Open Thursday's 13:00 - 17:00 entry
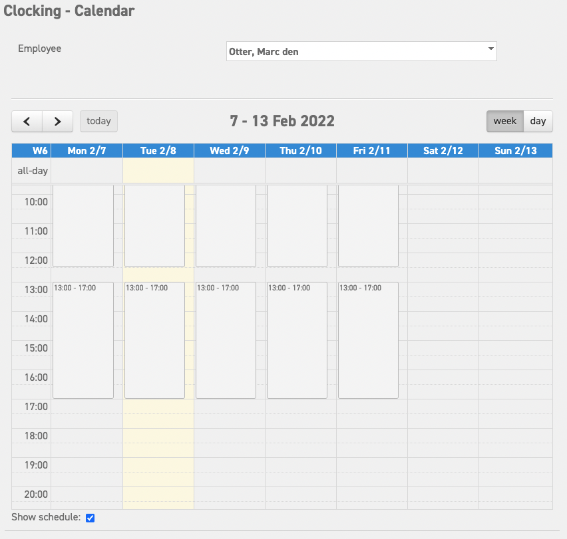567x539 pixels. tap(297, 340)
